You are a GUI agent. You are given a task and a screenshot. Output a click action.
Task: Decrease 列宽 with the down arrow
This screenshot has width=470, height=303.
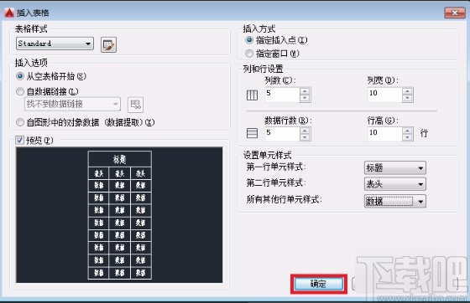click(407, 98)
